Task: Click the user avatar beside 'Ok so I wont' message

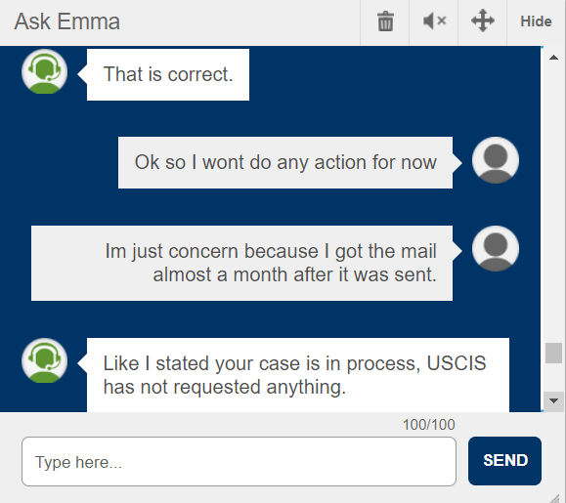Action: pyautogui.click(x=496, y=160)
